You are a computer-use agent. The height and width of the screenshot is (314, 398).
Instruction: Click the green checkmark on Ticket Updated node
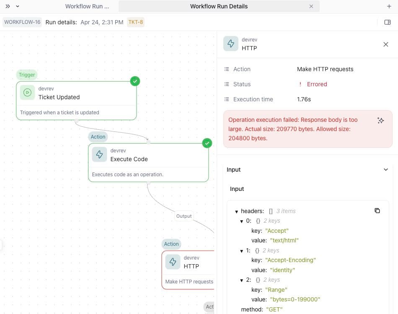134,81
